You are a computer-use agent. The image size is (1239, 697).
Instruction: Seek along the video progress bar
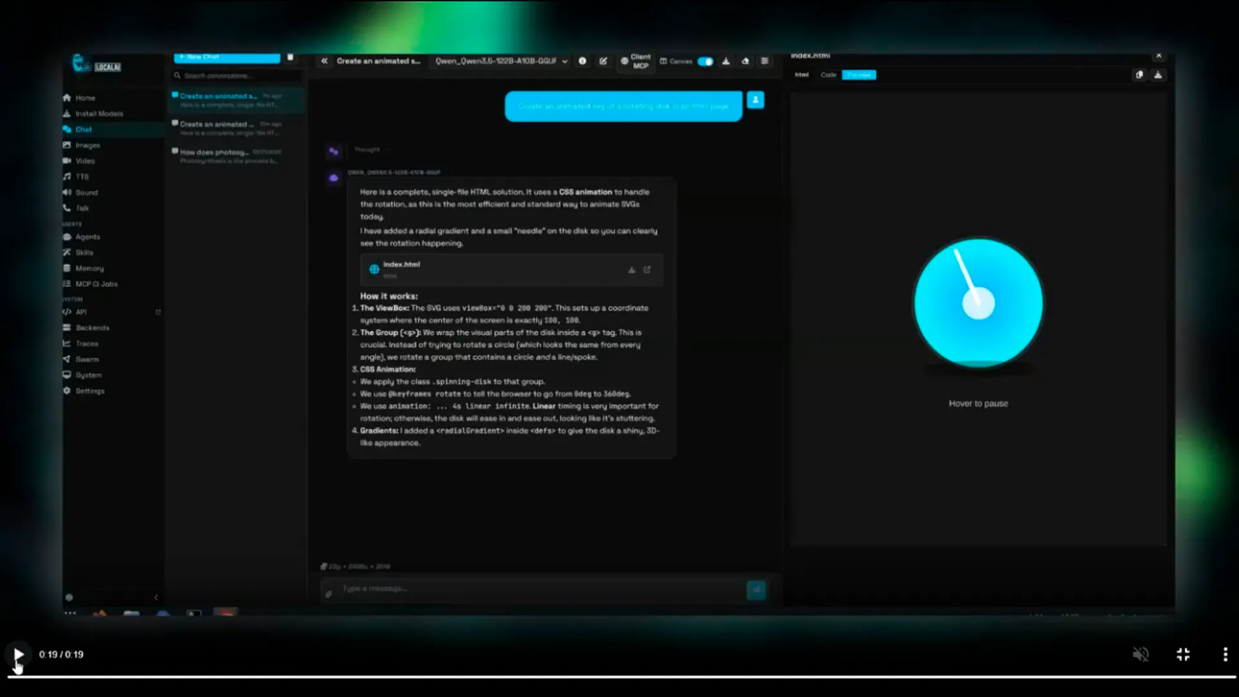(x=621, y=676)
